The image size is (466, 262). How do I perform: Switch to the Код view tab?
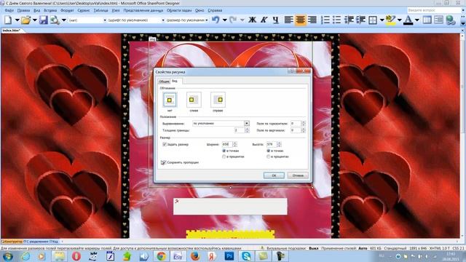[x=54, y=242]
